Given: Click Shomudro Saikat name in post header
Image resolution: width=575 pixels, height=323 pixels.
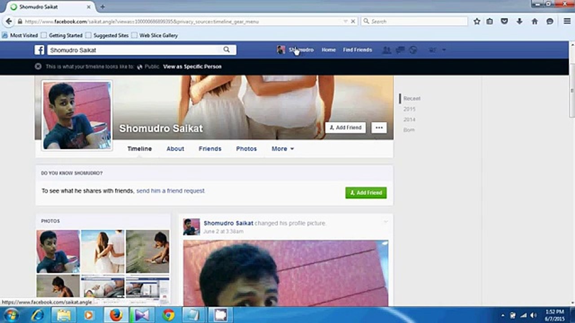Looking at the screenshot, I should (x=229, y=223).
